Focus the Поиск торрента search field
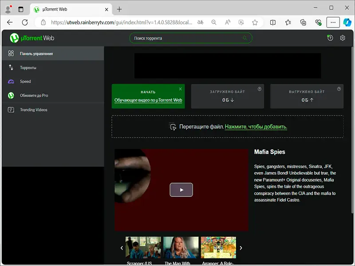The height and width of the screenshot is (266, 355). (191, 38)
